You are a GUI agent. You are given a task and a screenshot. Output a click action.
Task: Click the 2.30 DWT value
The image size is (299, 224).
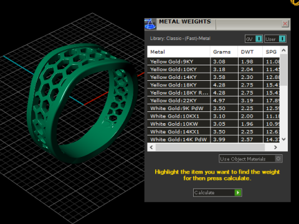pyautogui.click(x=247, y=77)
